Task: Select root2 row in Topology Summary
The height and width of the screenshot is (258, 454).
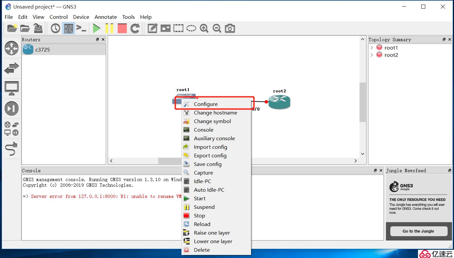Action: (391, 55)
